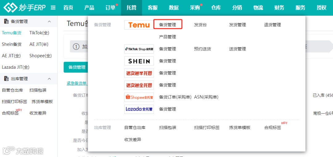
Task: Open 拣货单模板 in dropdown panel
Action: tap(240, 128)
